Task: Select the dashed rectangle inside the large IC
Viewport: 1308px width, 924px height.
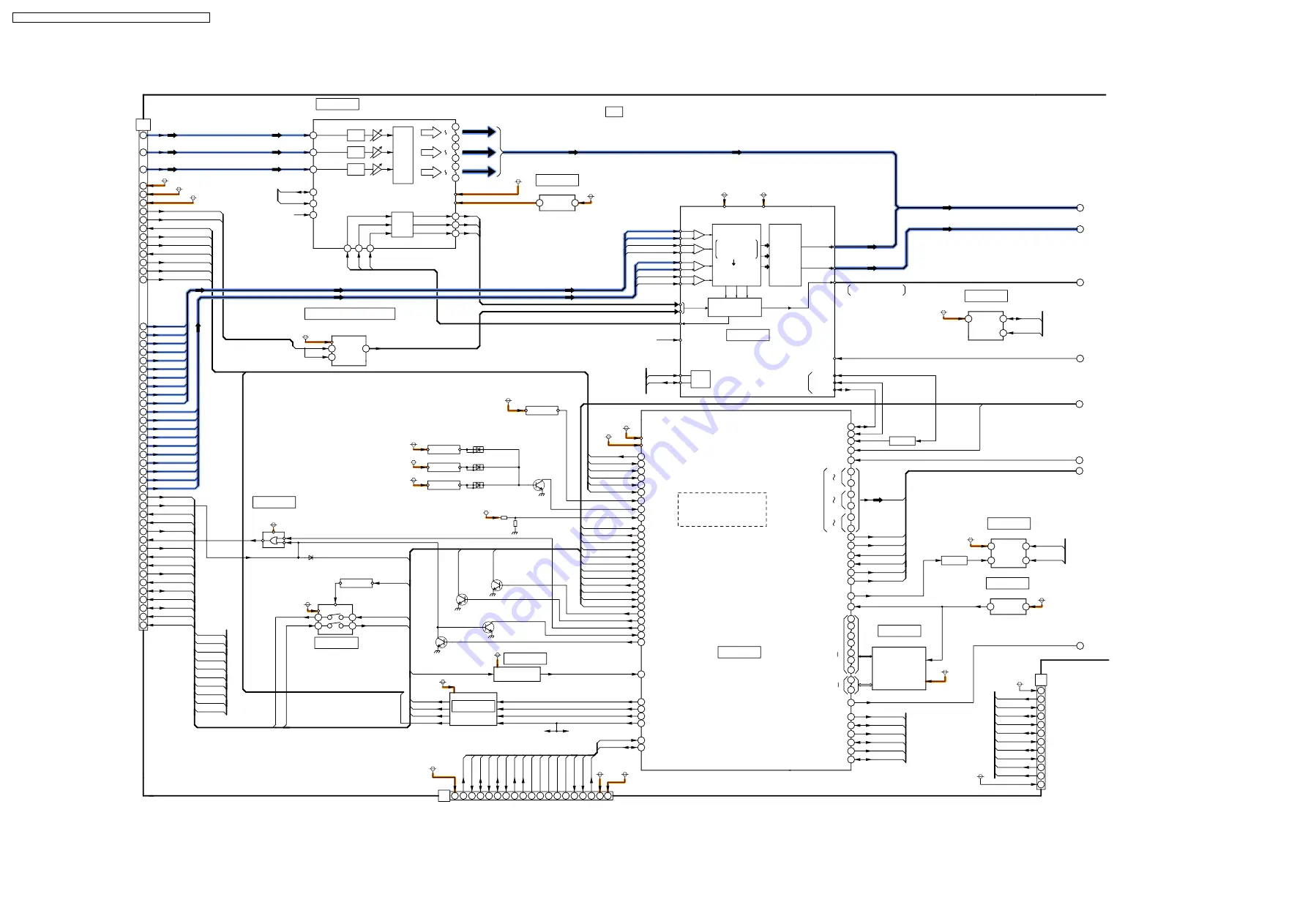Action: click(x=722, y=509)
